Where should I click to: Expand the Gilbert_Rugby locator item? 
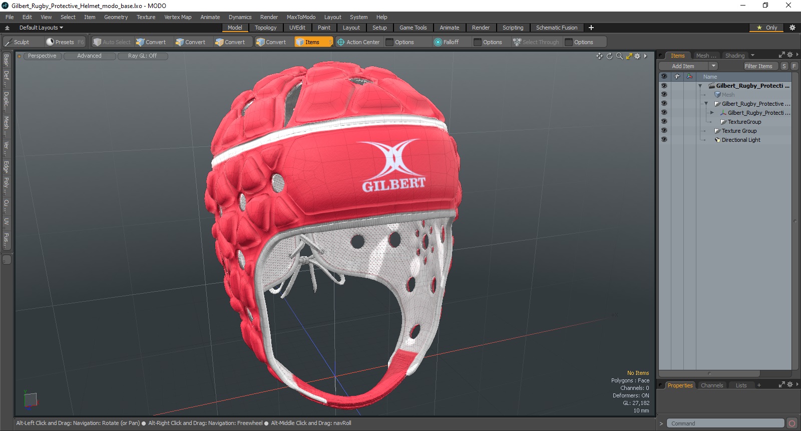pyautogui.click(x=712, y=113)
